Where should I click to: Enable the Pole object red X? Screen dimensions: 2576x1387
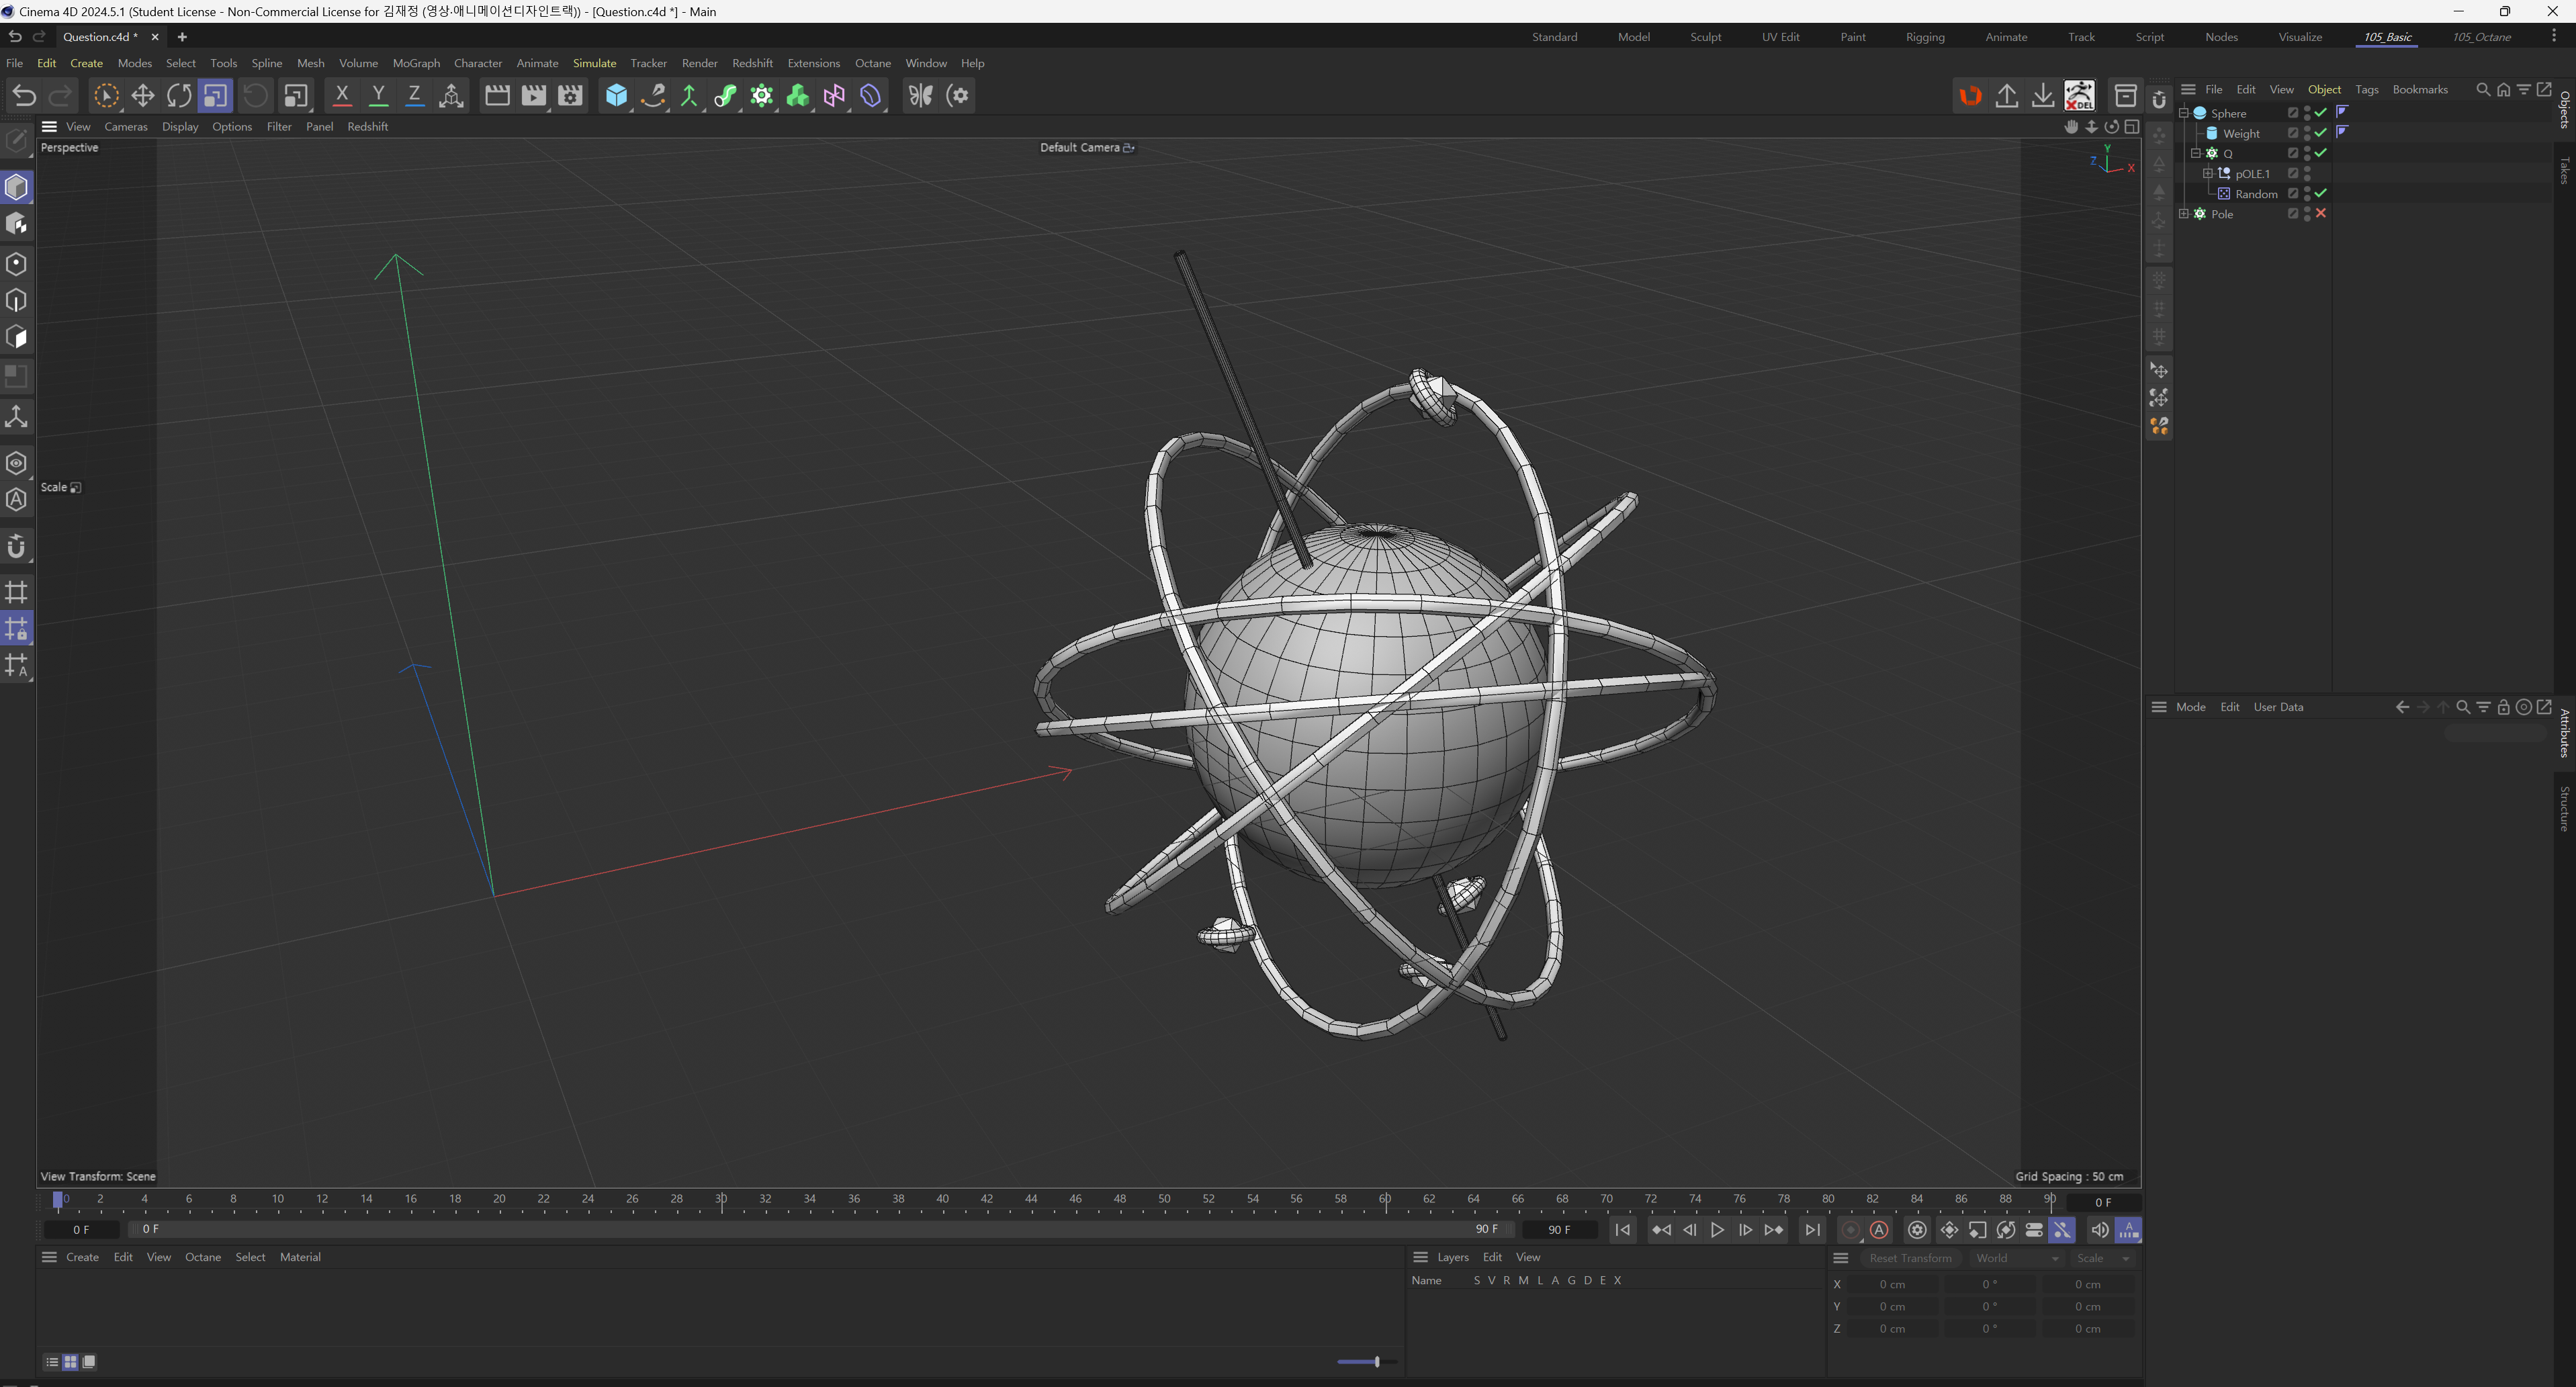click(2321, 213)
